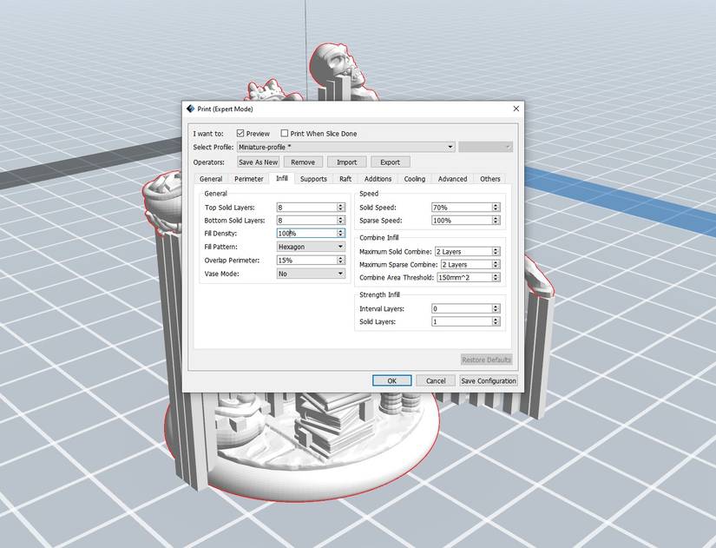Switch to the Perimeter tab
Viewport: 716px width, 548px height.
tap(249, 179)
